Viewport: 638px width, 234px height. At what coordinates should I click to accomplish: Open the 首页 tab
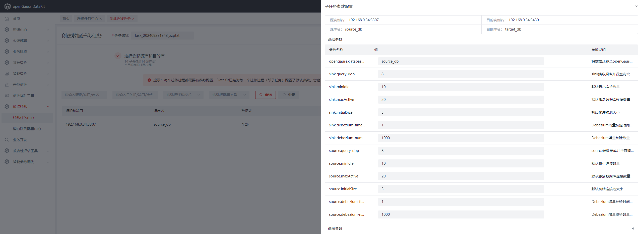[66, 18]
